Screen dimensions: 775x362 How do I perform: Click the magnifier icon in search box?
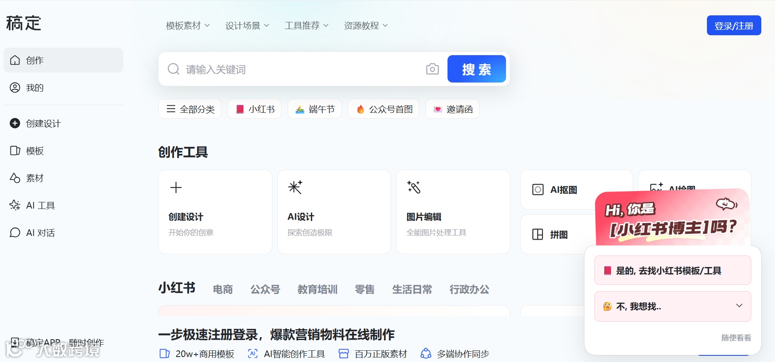(x=174, y=69)
